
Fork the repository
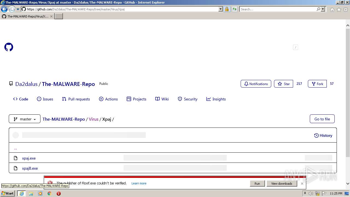317,84
